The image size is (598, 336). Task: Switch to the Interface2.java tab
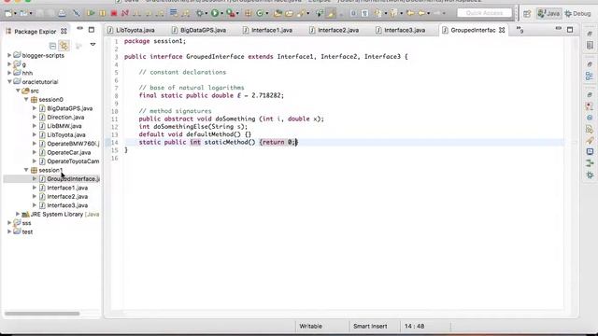coord(335,30)
